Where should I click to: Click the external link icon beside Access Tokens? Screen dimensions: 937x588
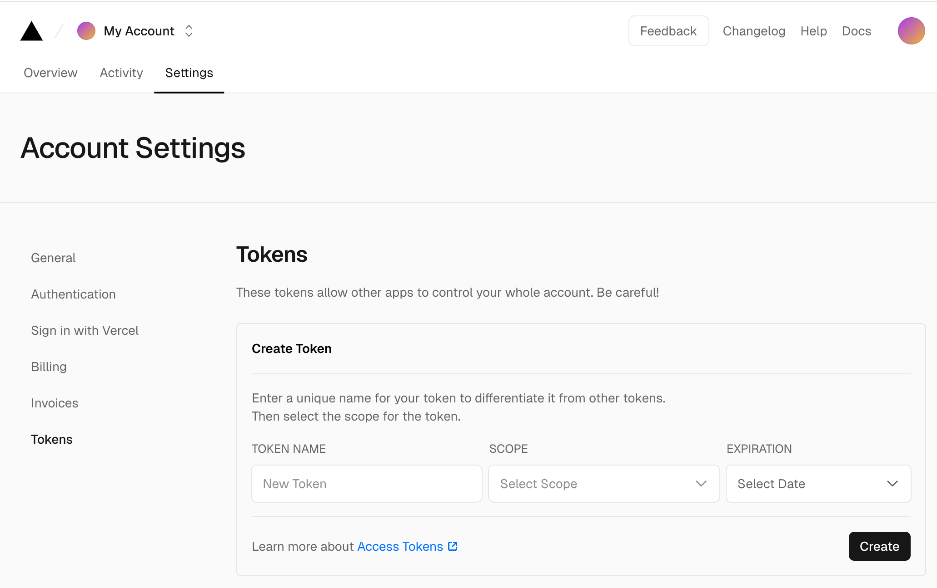tap(453, 546)
